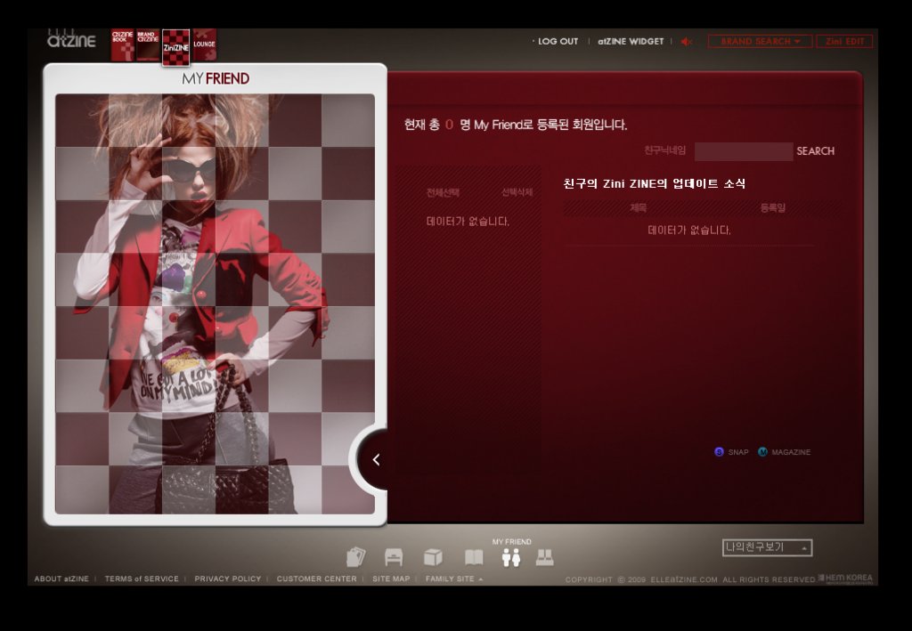The image size is (912, 631).
Task: Open SITE MAP link
Action: pos(391,578)
